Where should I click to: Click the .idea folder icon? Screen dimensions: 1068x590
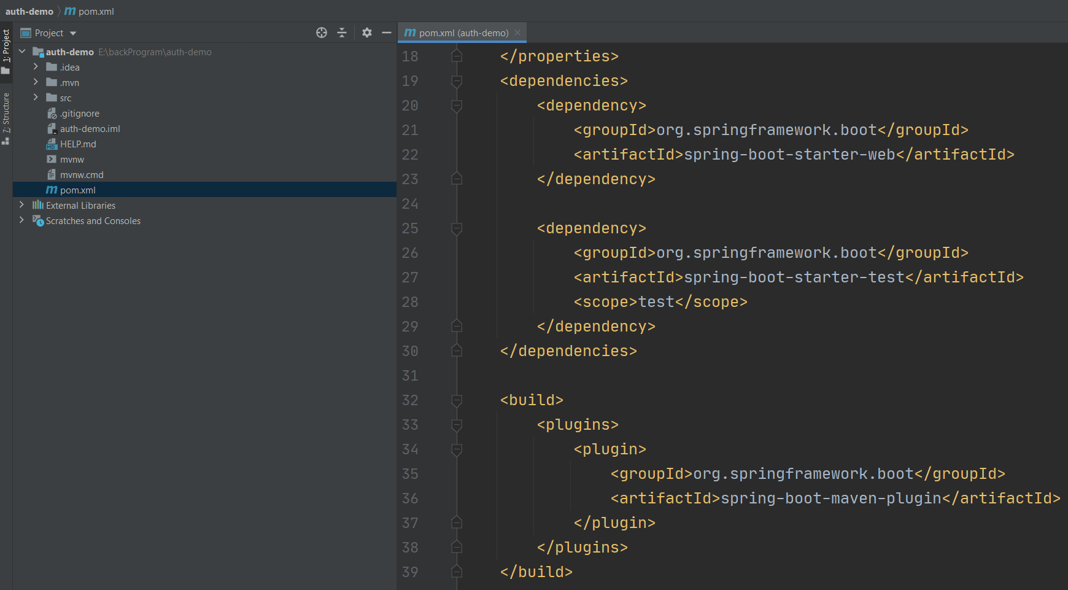(52, 67)
